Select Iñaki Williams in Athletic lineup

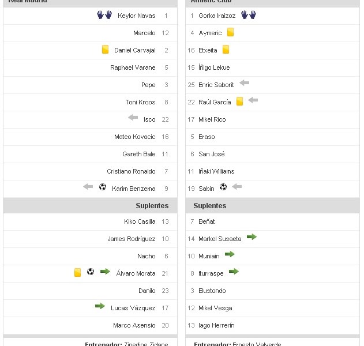[216, 171]
